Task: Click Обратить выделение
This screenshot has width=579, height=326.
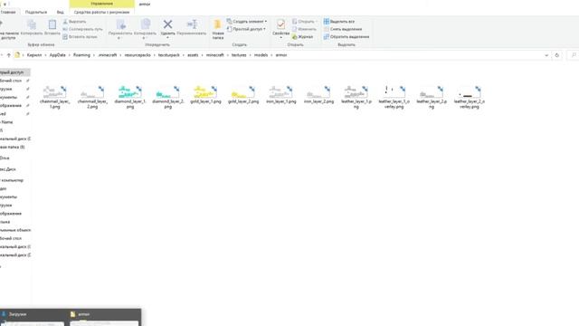Action: click(x=346, y=36)
